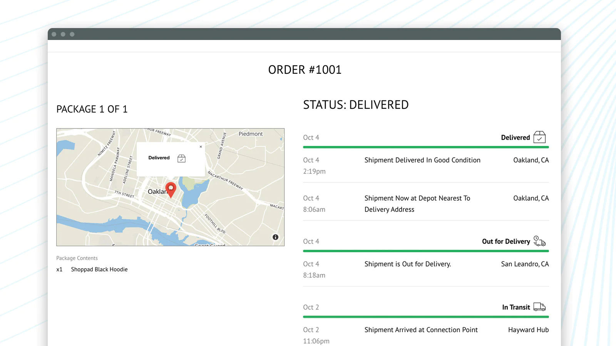Click the Delivered package checkmark icon
616x346 pixels.
coord(539,137)
